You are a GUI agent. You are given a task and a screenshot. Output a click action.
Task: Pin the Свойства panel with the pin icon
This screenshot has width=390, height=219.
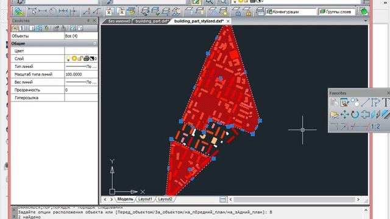click(x=88, y=21)
